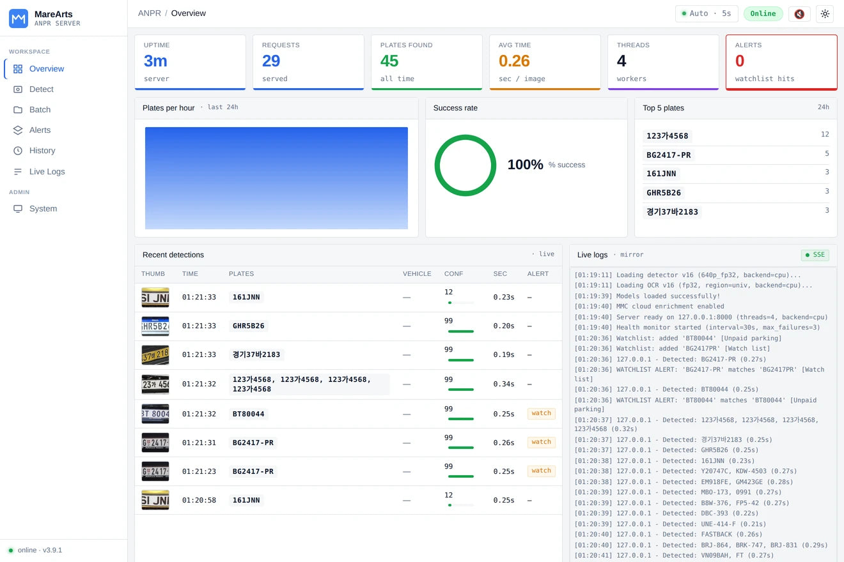Click the Online status badge
This screenshot has height=562, width=844.
763,13
